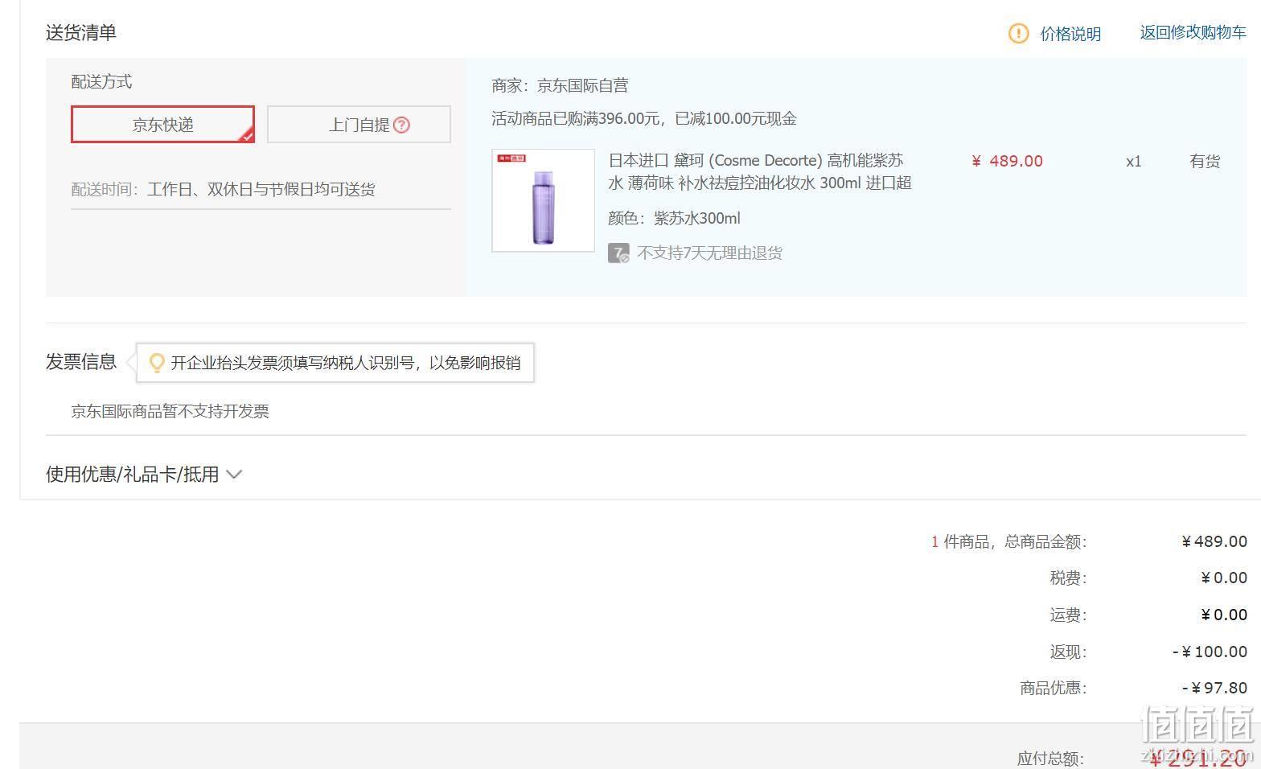This screenshot has height=769, width=1261.
Task: Click delivery time text 工作日、双休日与节假日均可送货
Action: coord(261,190)
